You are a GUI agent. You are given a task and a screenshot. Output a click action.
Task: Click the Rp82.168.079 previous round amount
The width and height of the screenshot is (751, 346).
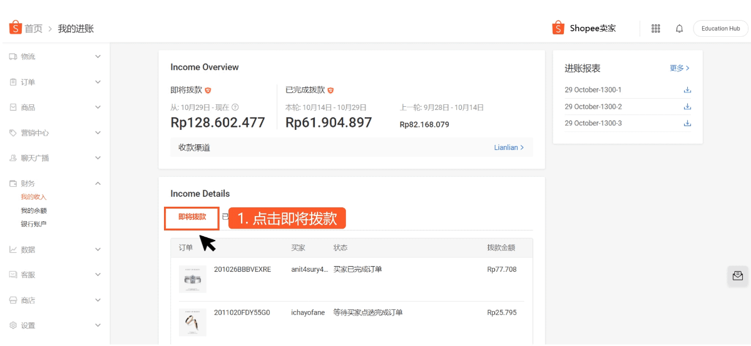coord(424,125)
